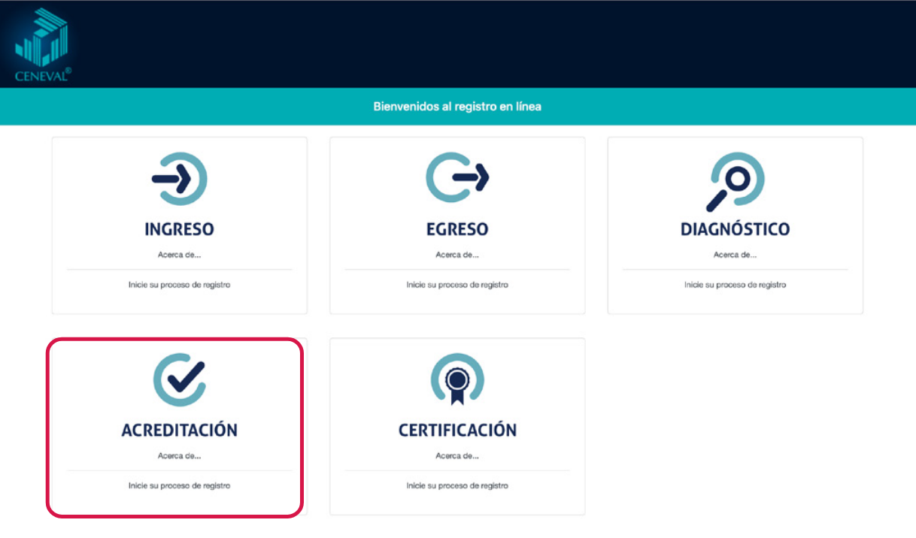Open 'Acerca de...' under INGRESO
916x538 pixels.
[179, 255]
